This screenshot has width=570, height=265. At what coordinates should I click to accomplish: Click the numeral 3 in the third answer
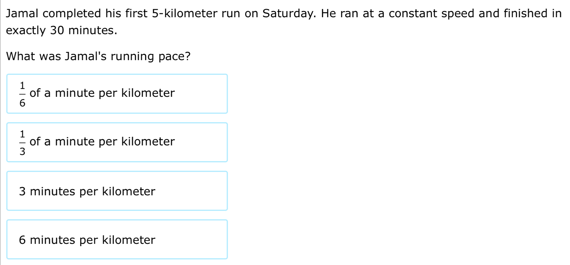click(x=22, y=192)
